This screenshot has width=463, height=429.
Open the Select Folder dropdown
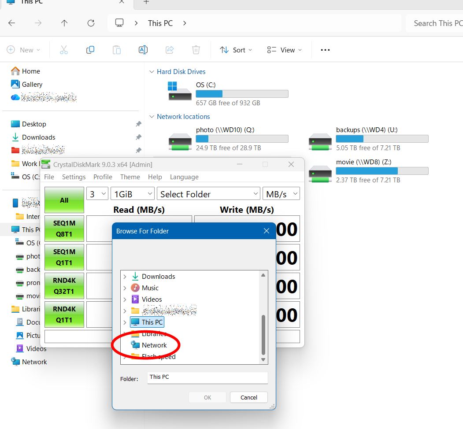208,194
